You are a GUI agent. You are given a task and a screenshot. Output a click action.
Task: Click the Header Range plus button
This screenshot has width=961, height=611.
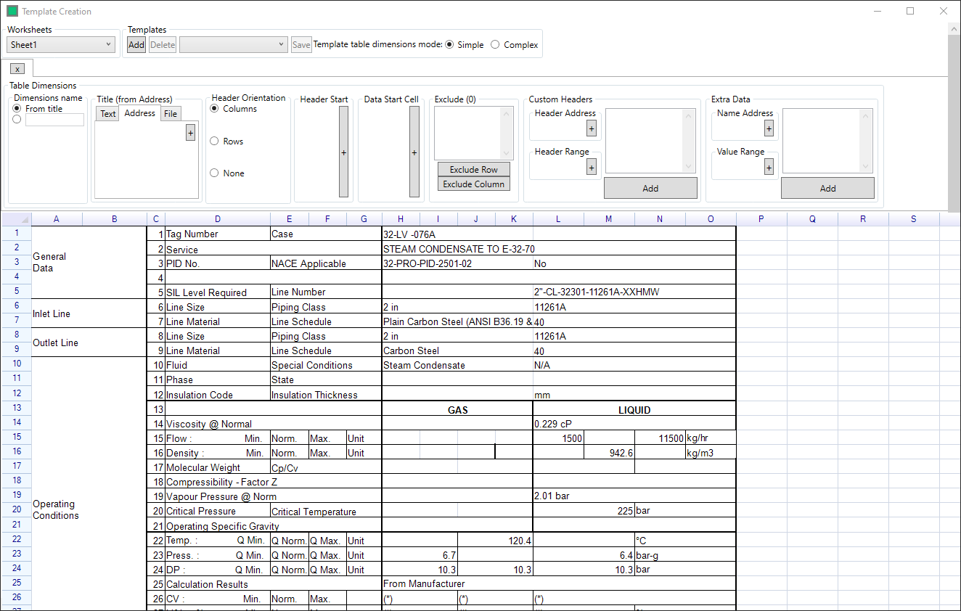[x=591, y=167]
